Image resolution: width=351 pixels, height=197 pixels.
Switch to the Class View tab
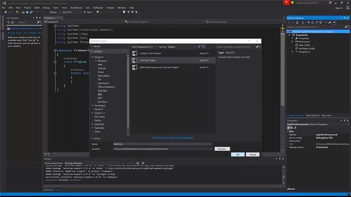click(326, 115)
